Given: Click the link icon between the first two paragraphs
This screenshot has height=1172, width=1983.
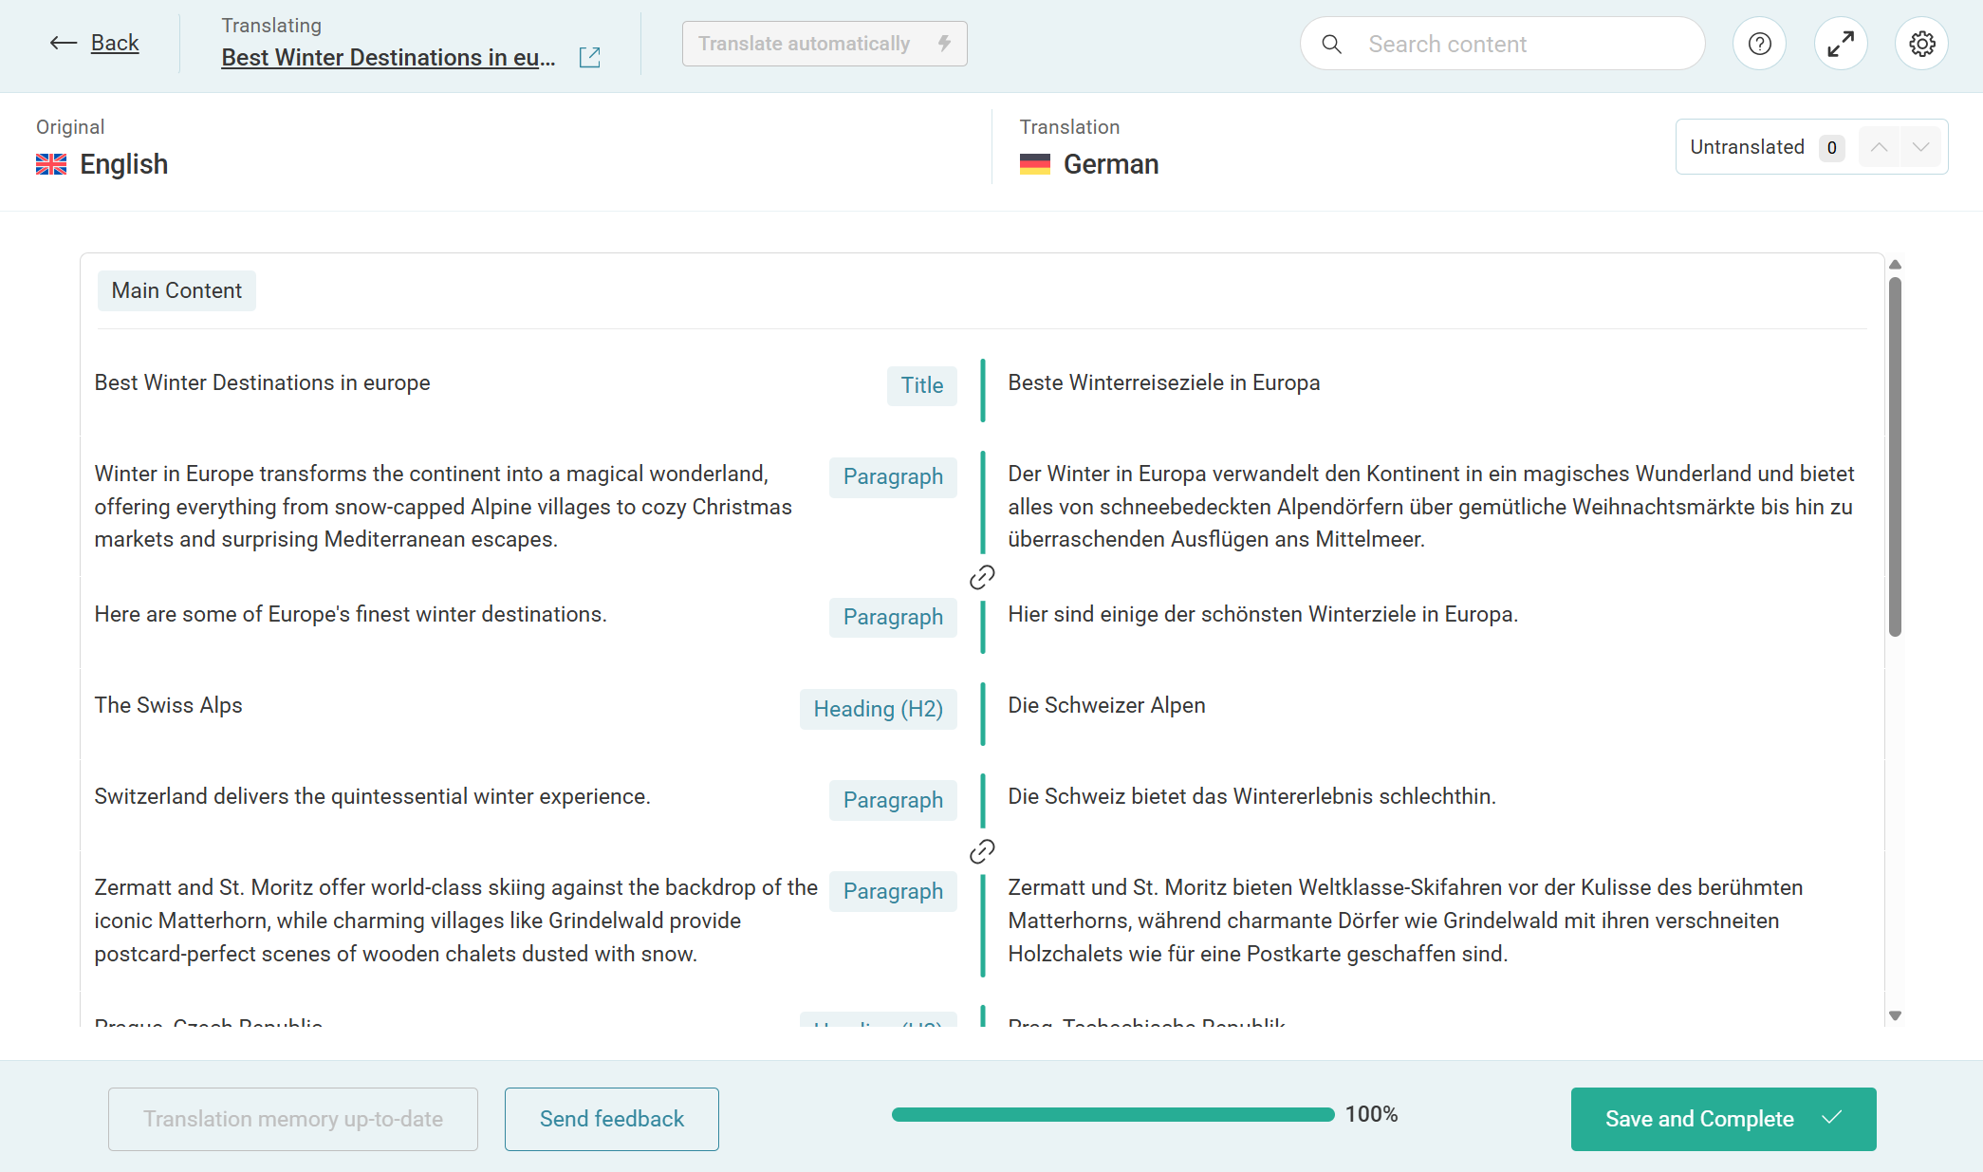Looking at the screenshot, I should (x=982, y=576).
